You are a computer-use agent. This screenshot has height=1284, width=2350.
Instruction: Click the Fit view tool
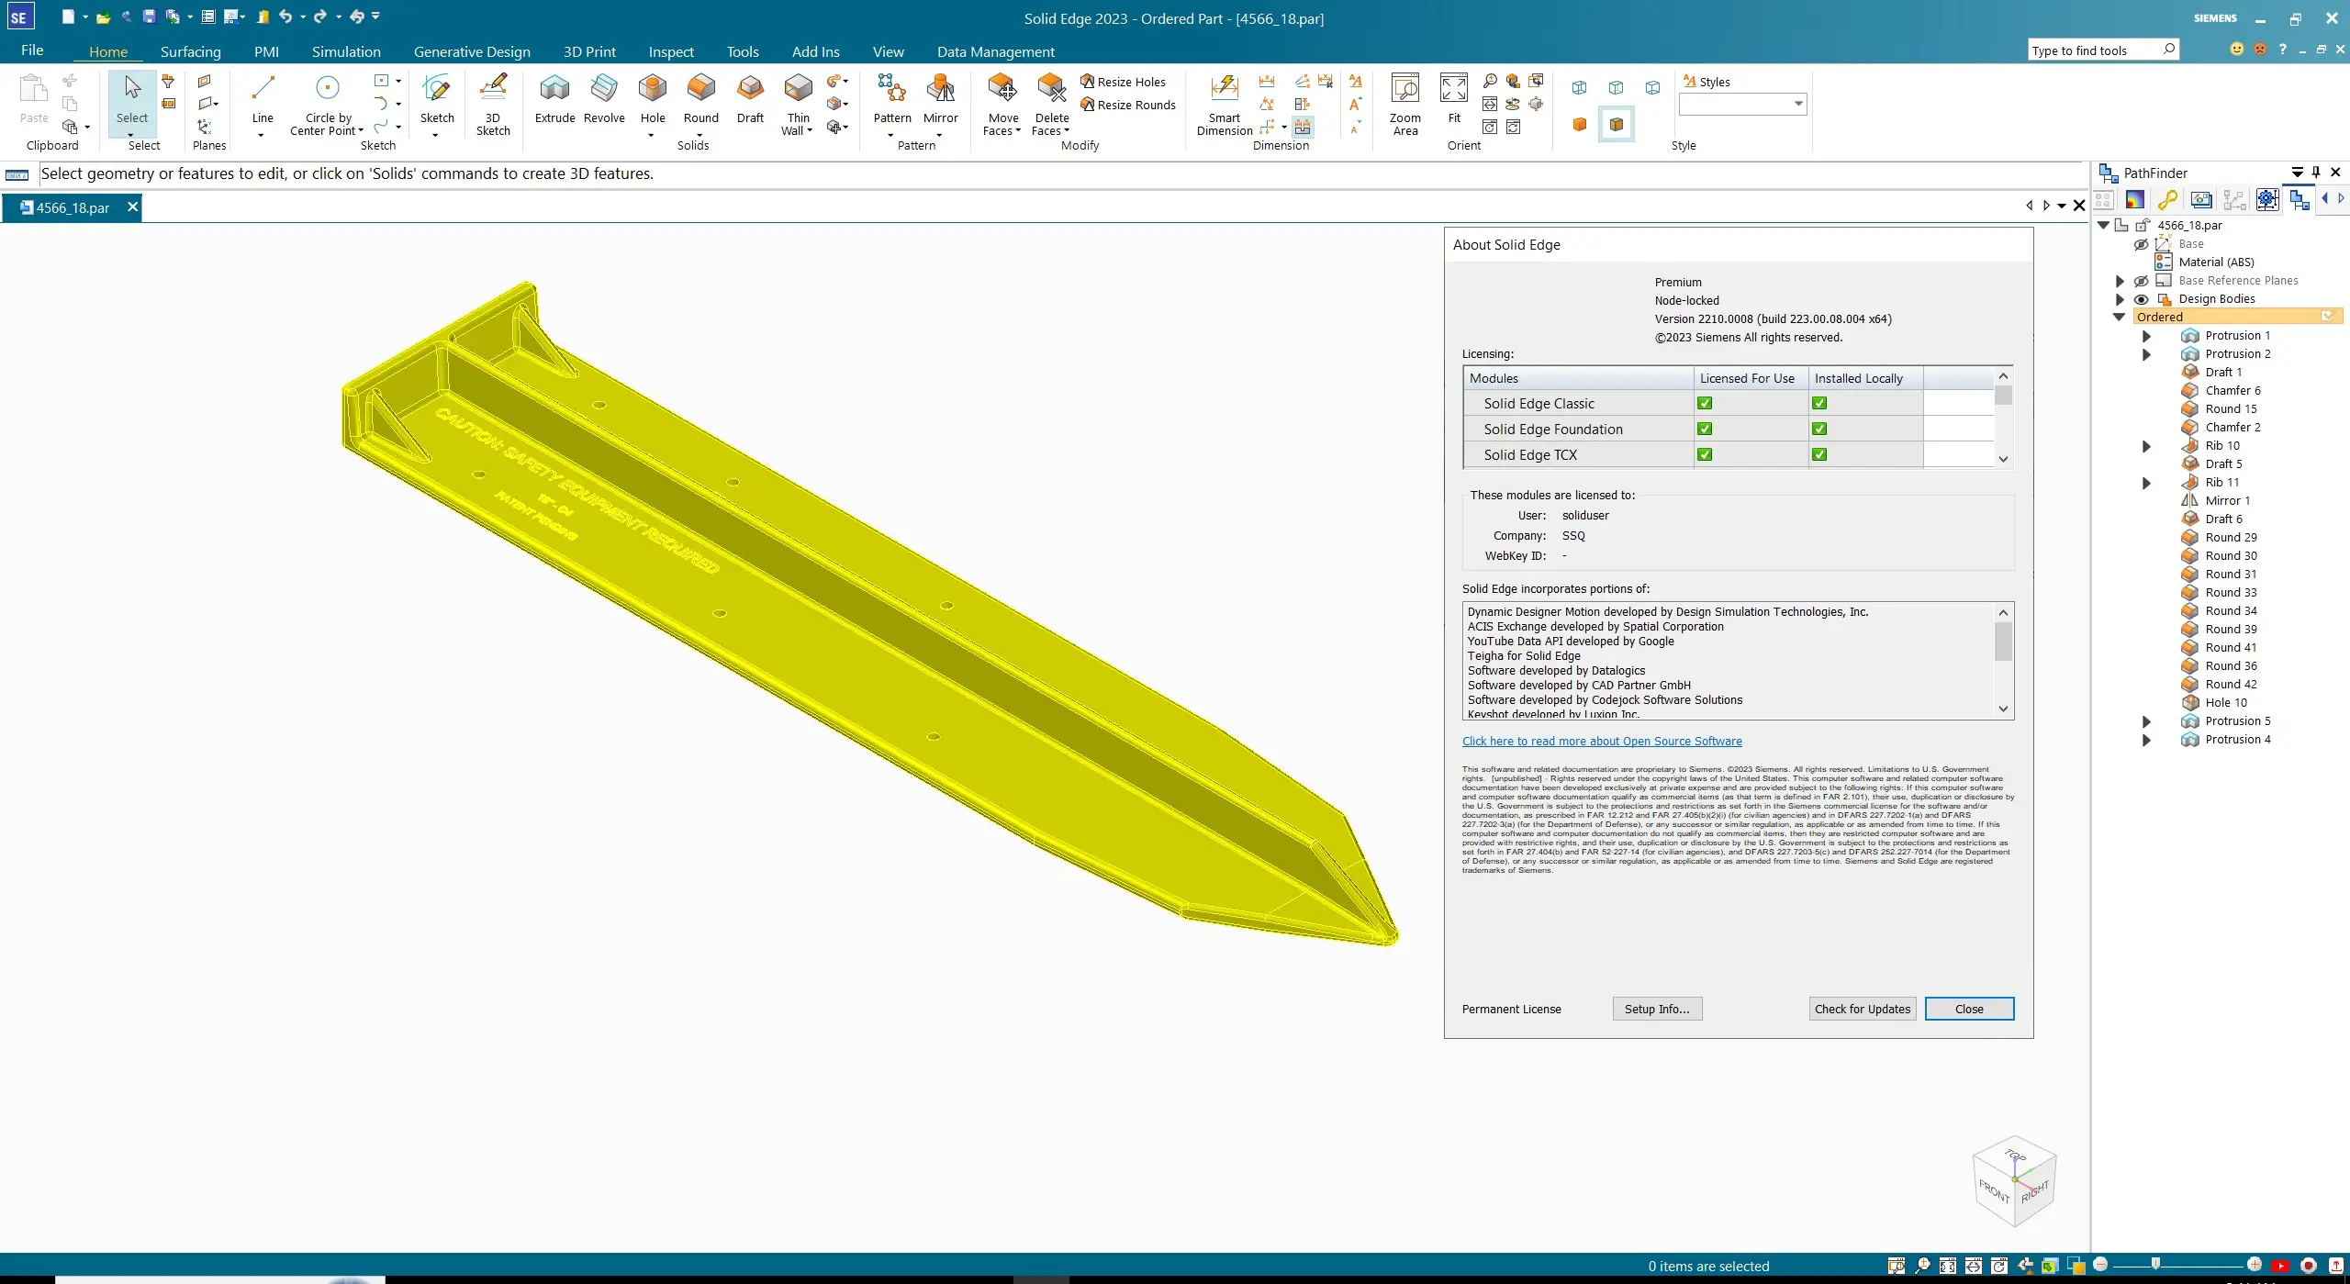(1454, 98)
